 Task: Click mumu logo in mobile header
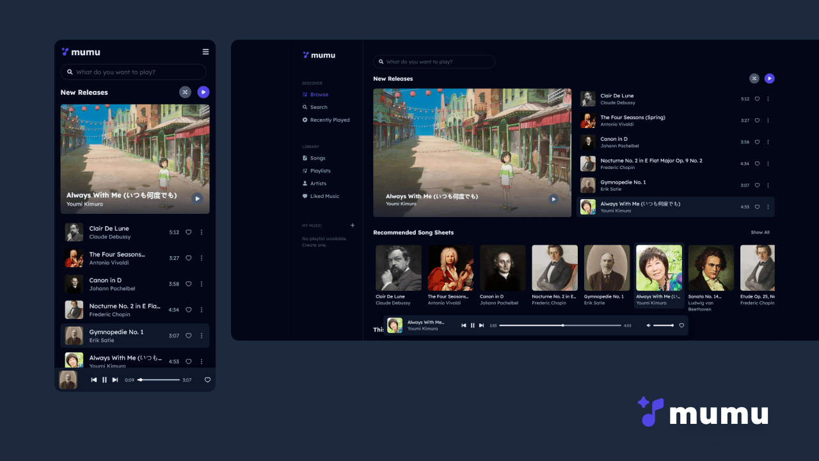coord(81,52)
